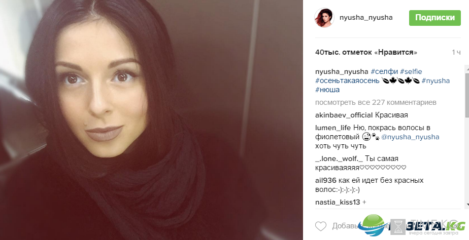Click the comments scrollbar up arrow
The width and height of the screenshot is (469, 240).
click(467, 68)
